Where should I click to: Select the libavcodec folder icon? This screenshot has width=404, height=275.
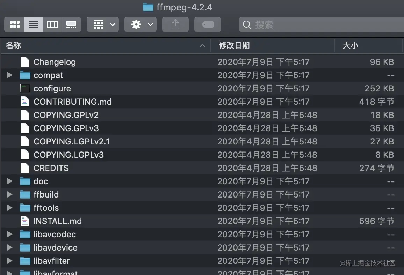(x=25, y=234)
